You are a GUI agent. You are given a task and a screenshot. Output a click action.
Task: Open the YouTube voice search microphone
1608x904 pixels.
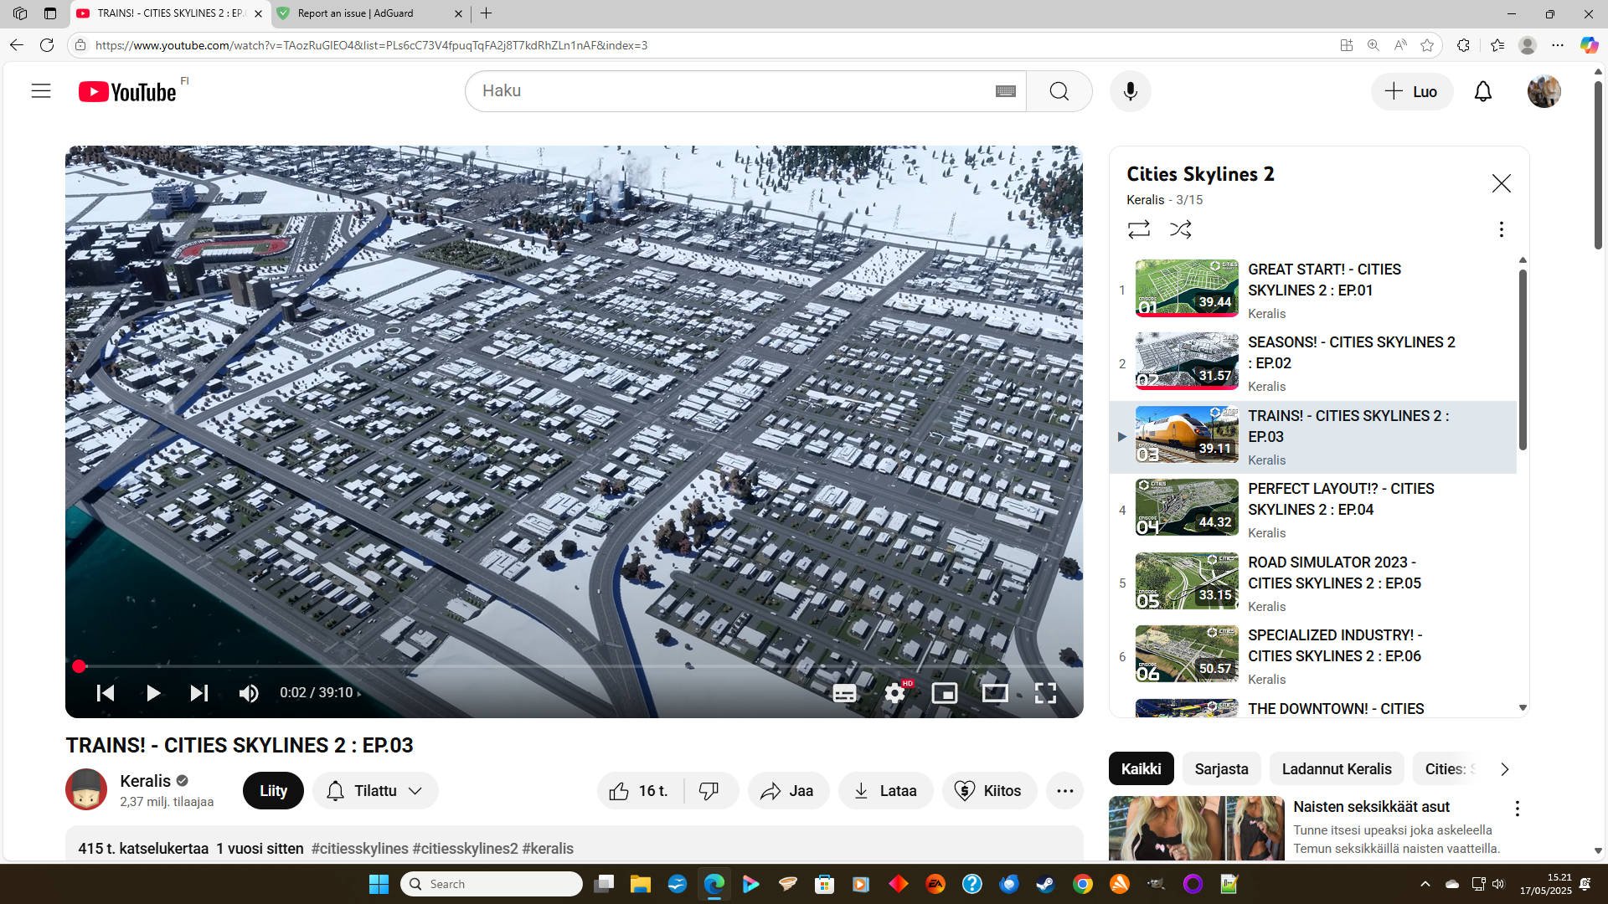pyautogui.click(x=1130, y=90)
